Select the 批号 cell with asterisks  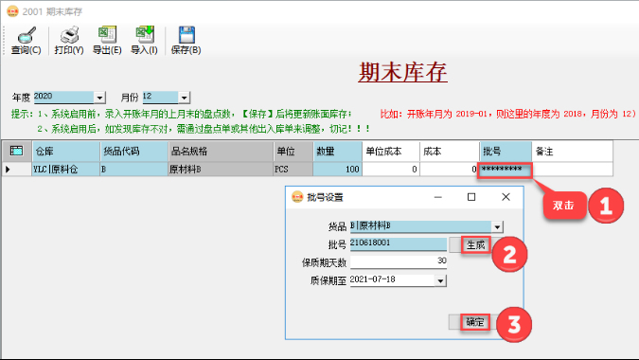tap(506, 170)
